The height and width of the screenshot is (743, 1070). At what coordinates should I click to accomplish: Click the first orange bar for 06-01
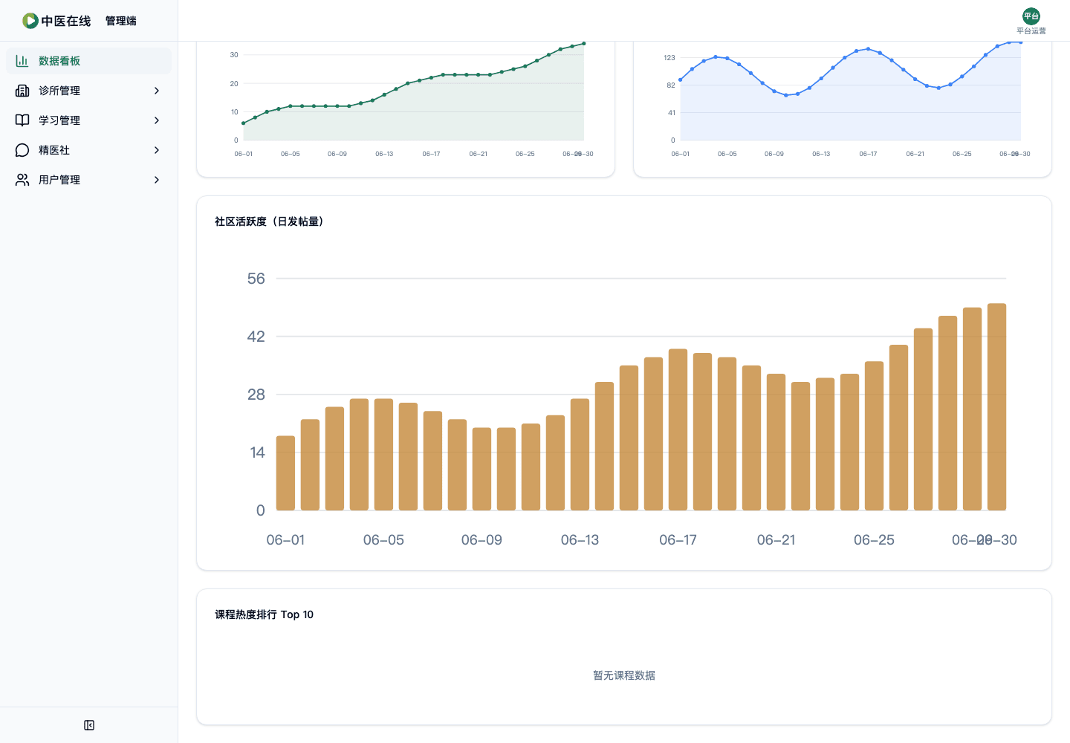point(285,473)
